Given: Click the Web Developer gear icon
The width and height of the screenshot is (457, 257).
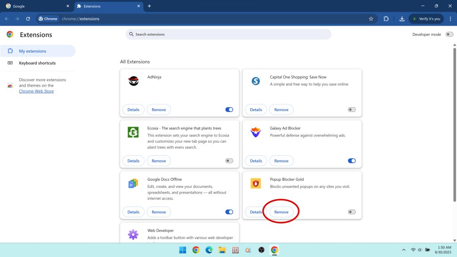Looking at the screenshot, I should click(133, 234).
